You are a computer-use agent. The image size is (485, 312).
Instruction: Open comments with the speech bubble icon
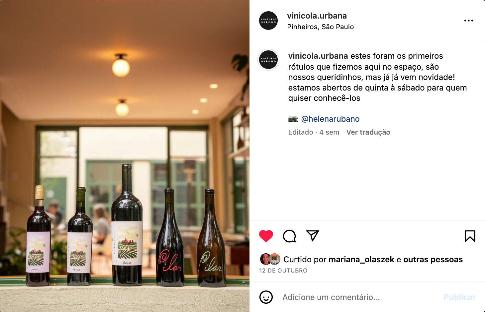[x=289, y=236]
